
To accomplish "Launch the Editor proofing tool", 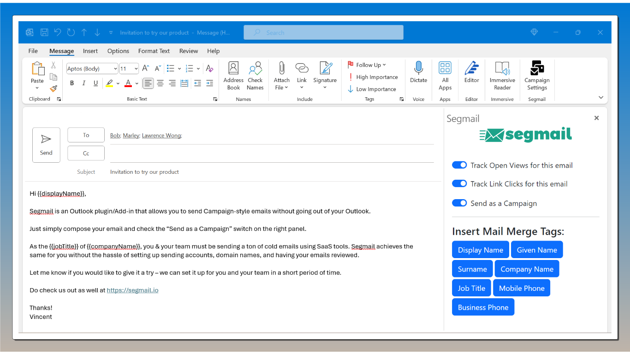I will click(471, 72).
